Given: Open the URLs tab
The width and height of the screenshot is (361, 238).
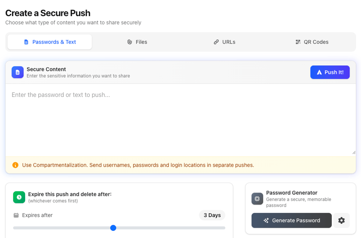Looking at the screenshot, I should click(224, 42).
